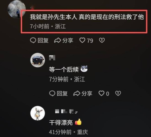The image size is (151, 137).
Task: Click share arrow icon under 等一个后续 comment
Action: 77,93
